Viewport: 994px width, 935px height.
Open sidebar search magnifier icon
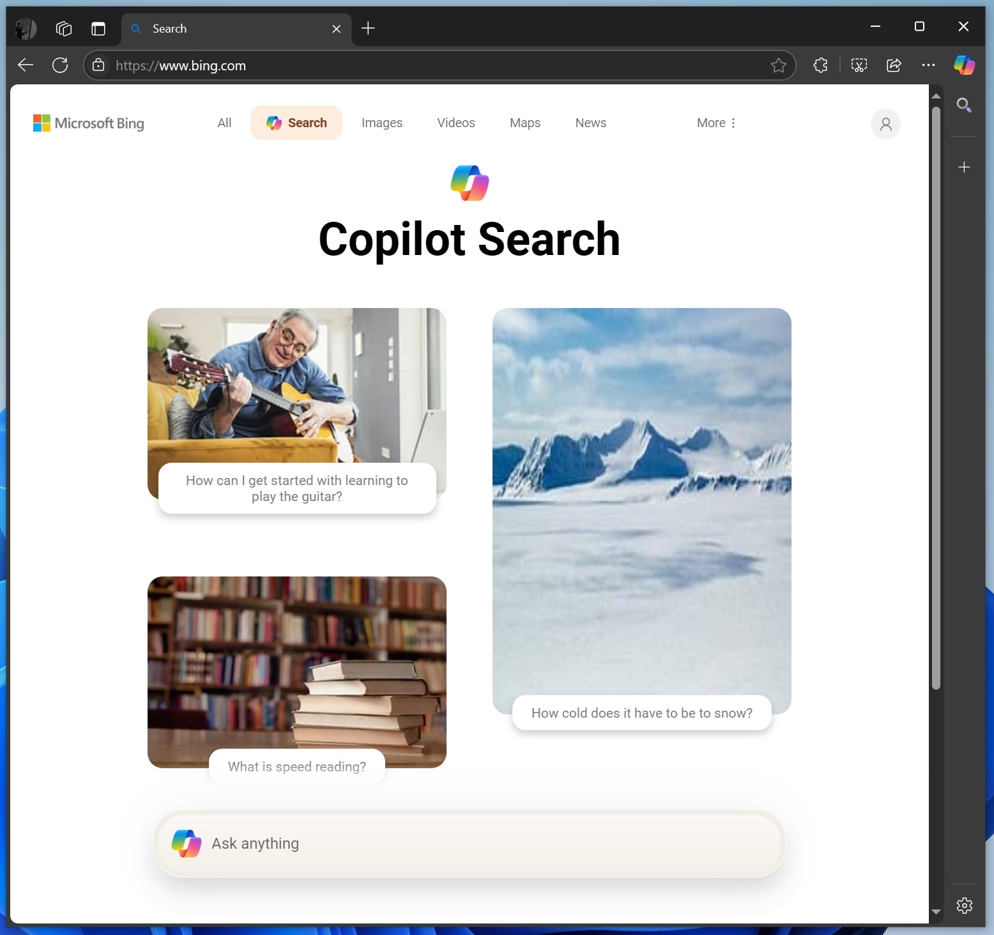pos(964,105)
